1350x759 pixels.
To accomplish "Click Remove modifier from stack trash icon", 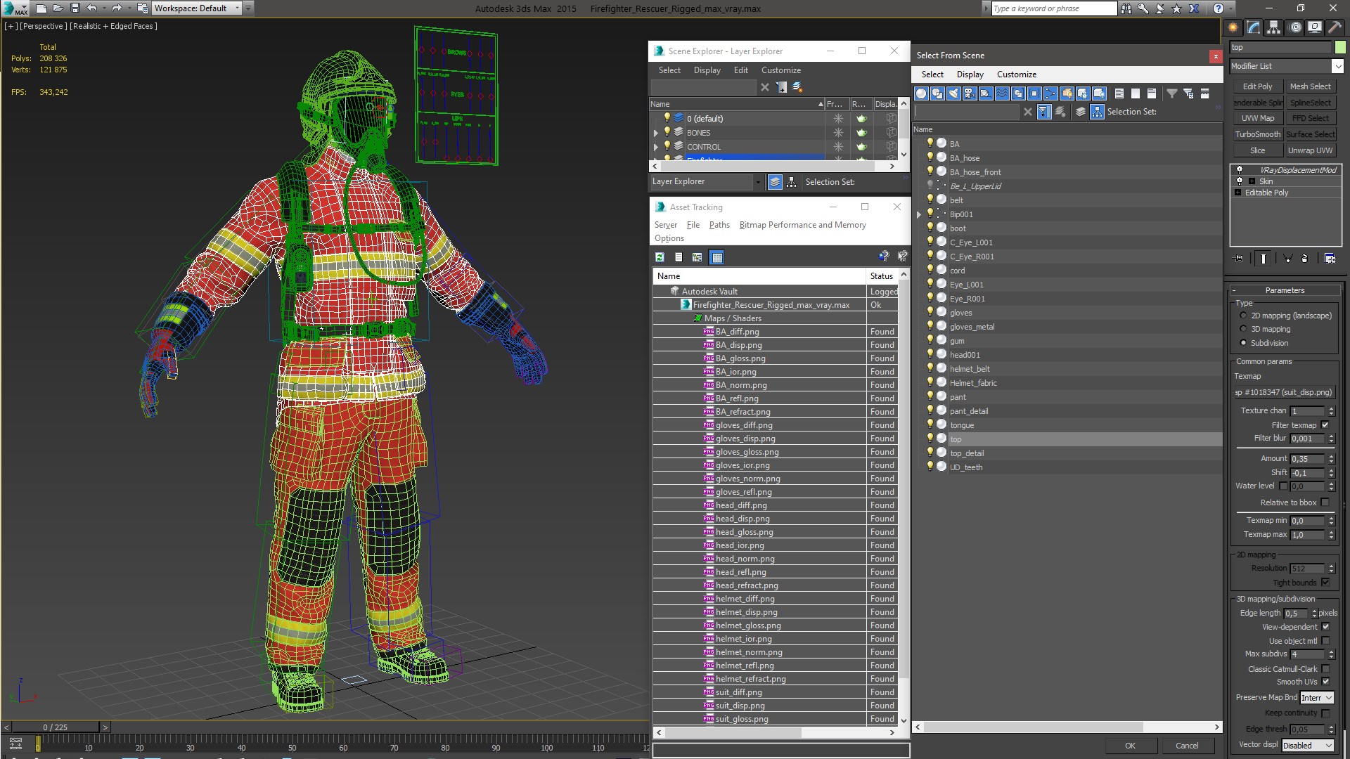I will coord(1305,259).
